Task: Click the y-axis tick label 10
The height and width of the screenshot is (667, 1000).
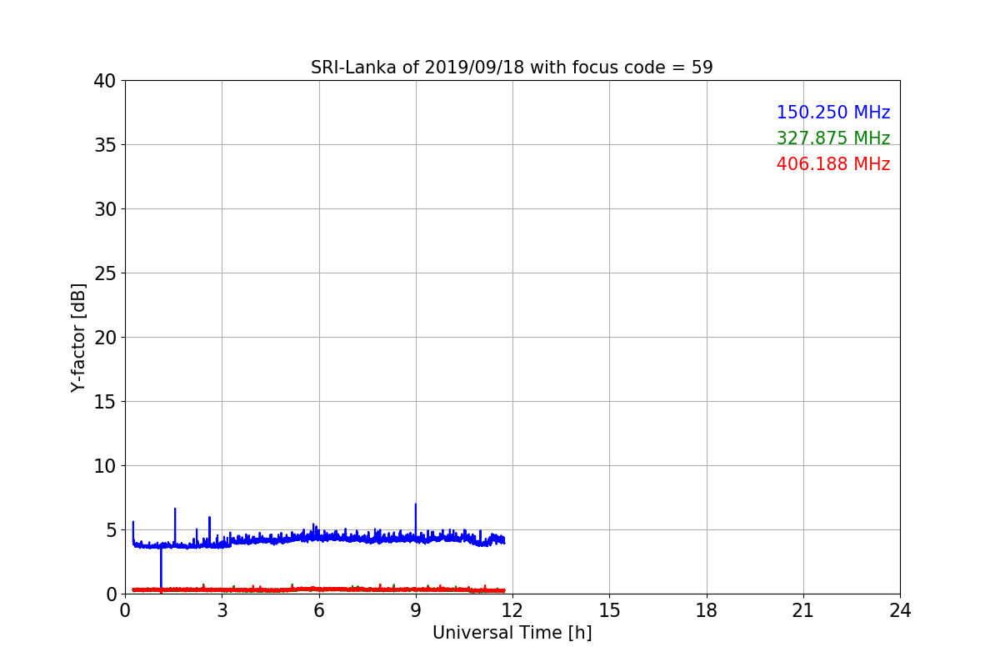Action: tap(105, 466)
